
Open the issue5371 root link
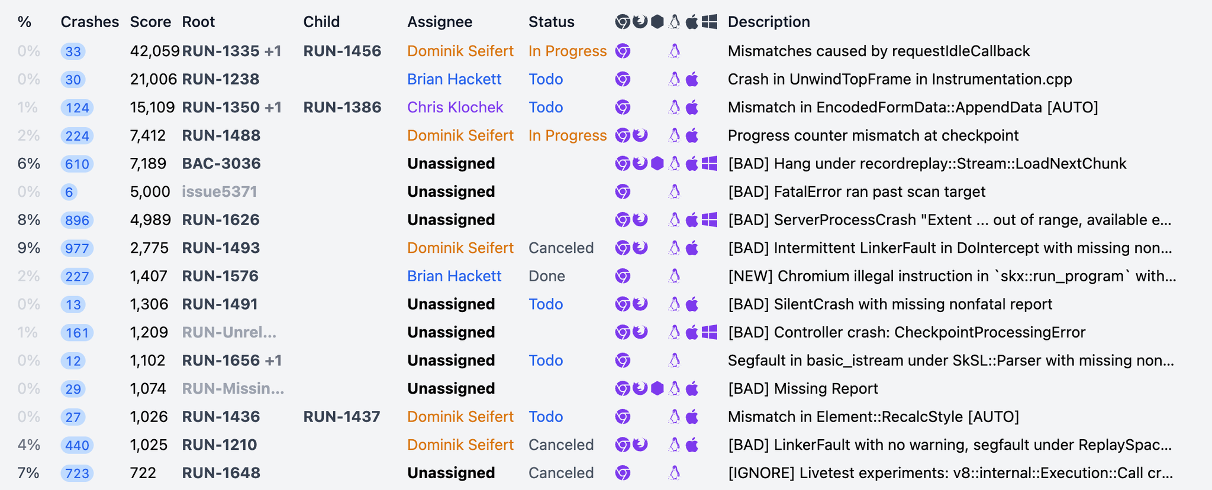tap(220, 192)
